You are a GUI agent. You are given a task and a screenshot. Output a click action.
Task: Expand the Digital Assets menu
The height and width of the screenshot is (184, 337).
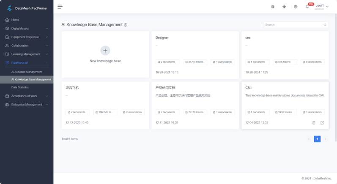(27, 29)
